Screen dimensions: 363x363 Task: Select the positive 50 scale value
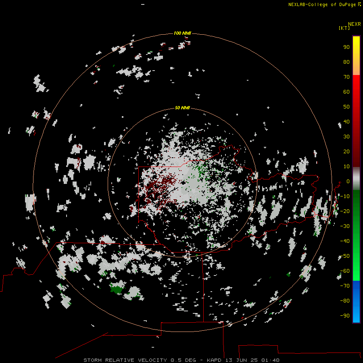click(x=346, y=107)
